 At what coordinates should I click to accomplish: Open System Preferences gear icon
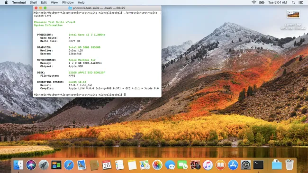245,165
